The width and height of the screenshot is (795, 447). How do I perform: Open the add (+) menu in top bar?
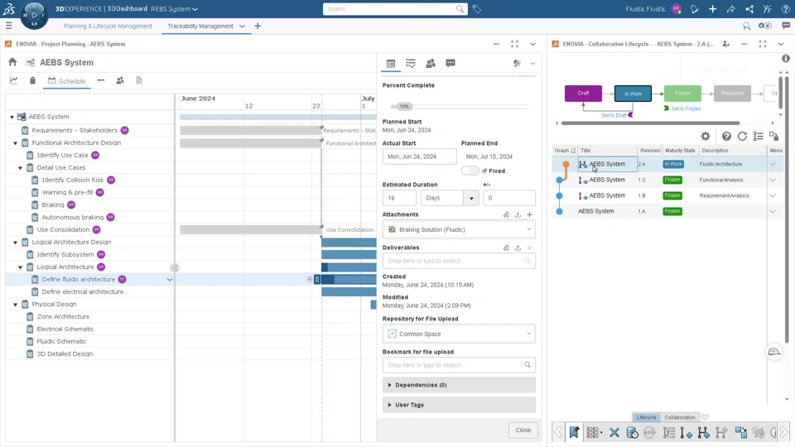(712, 8)
